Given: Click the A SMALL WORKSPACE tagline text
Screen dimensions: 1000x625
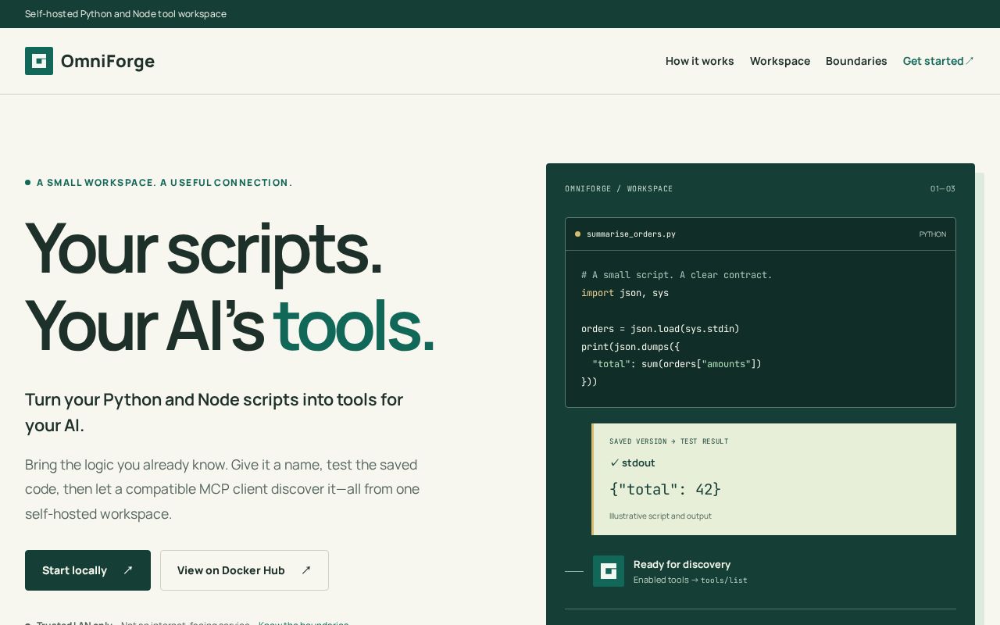Looking at the screenshot, I should pyautogui.click(x=165, y=183).
